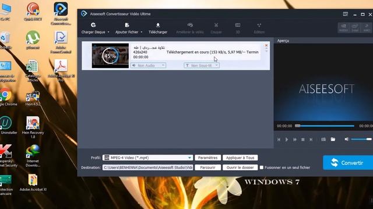The image size is (373, 209).
Task: Toggle AMD acceleration button
Action: (x=367, y=28)
